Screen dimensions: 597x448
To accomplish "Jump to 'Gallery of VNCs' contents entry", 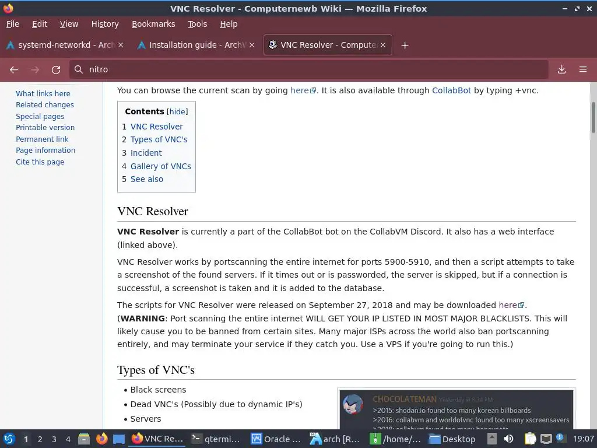I will click(161, 166).
